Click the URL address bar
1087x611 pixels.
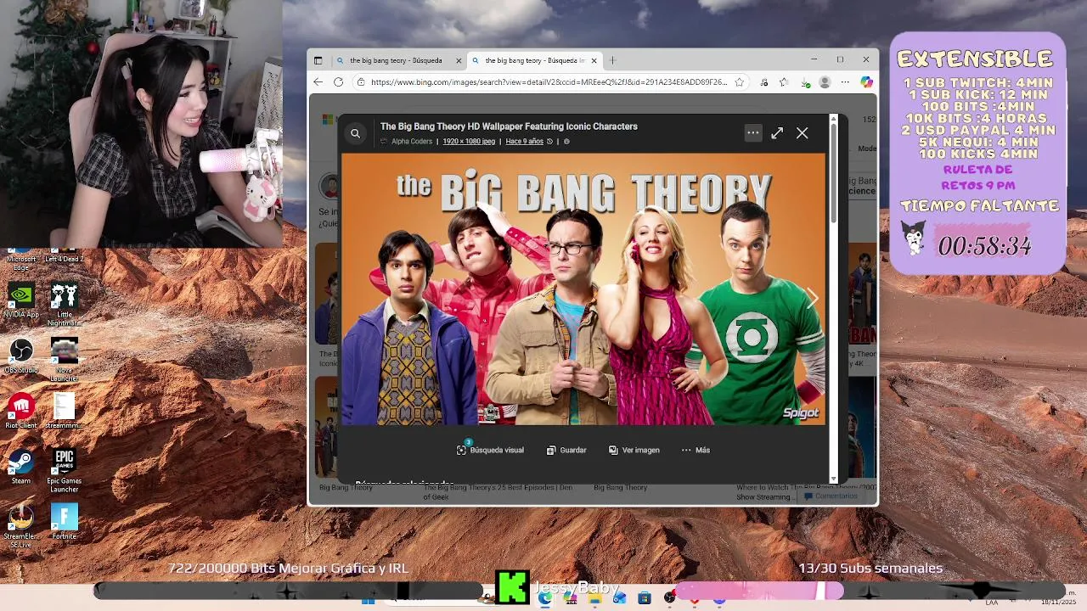click(549, 82)
